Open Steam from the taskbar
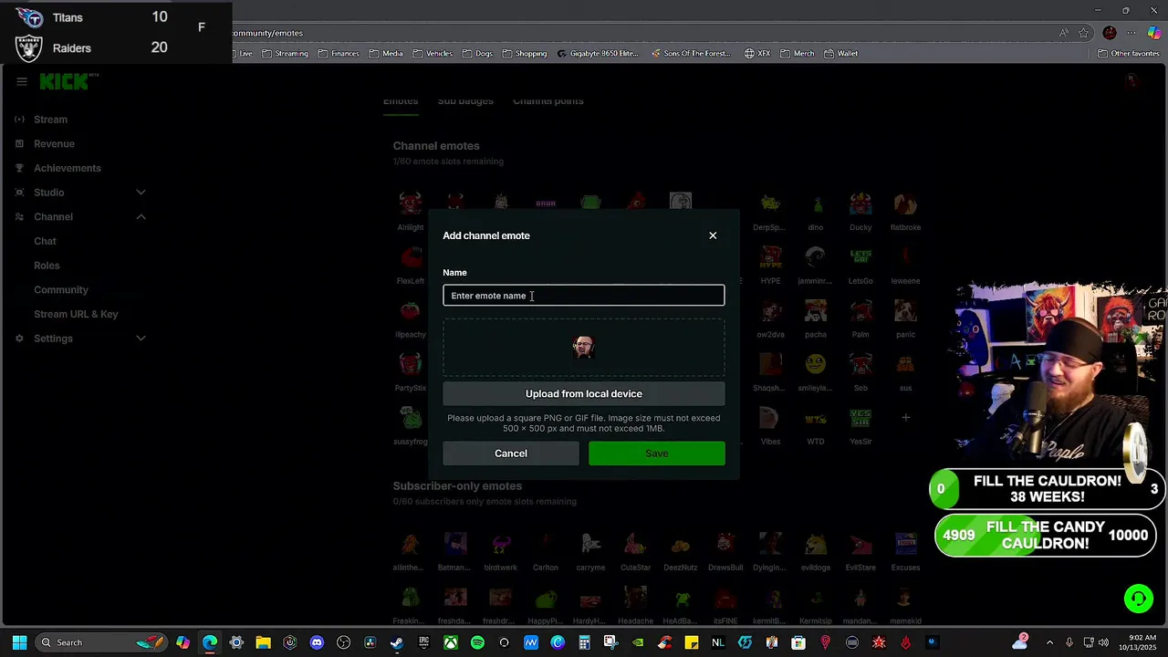This screenshot has height=657, width=1168. pos(397,642)
